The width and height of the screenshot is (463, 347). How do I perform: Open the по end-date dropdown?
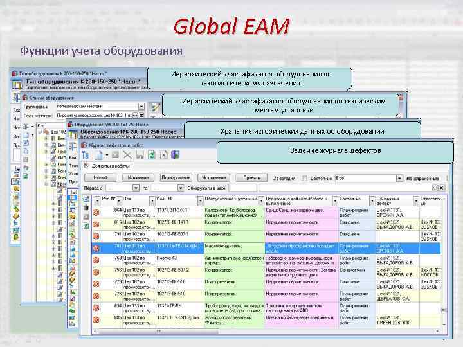click(181, 188)
